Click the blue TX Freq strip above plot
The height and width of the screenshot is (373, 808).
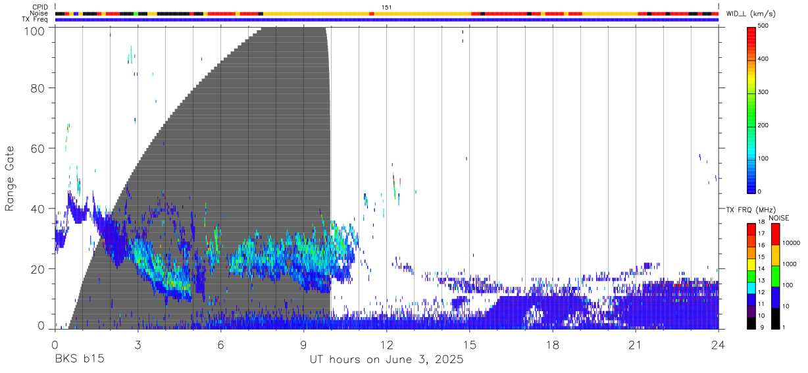[x=387, y=20]
